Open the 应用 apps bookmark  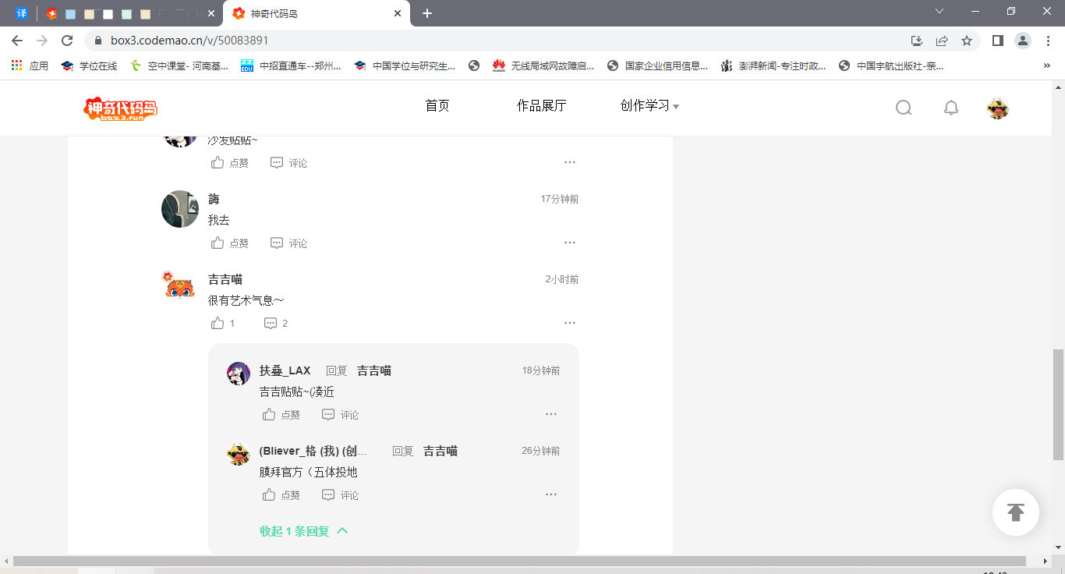(30, 66)
